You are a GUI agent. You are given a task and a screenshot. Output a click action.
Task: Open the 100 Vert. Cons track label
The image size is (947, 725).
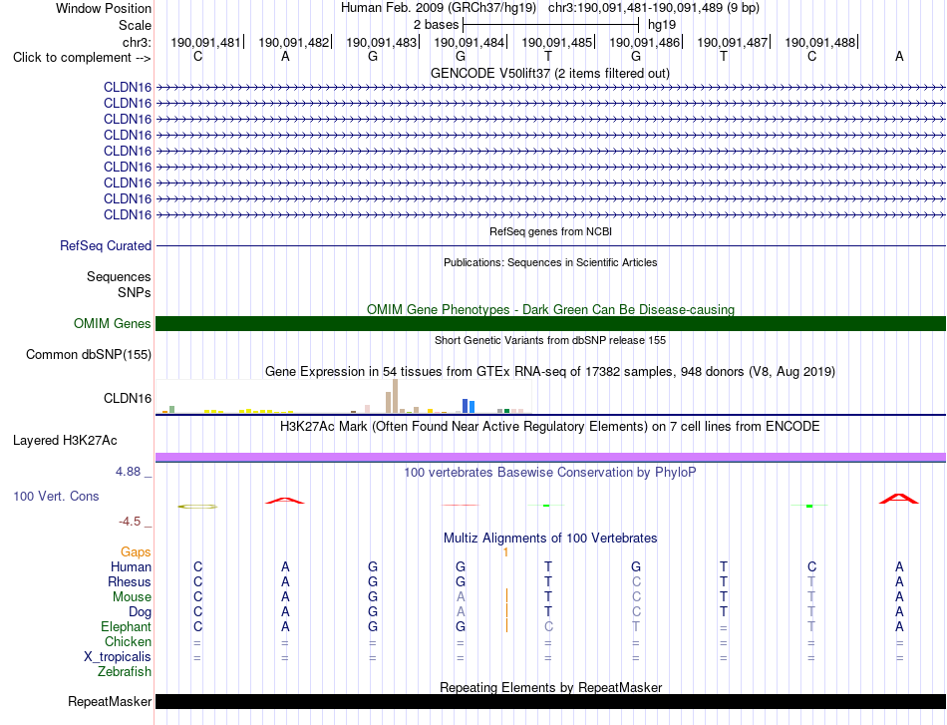point(56,496)
